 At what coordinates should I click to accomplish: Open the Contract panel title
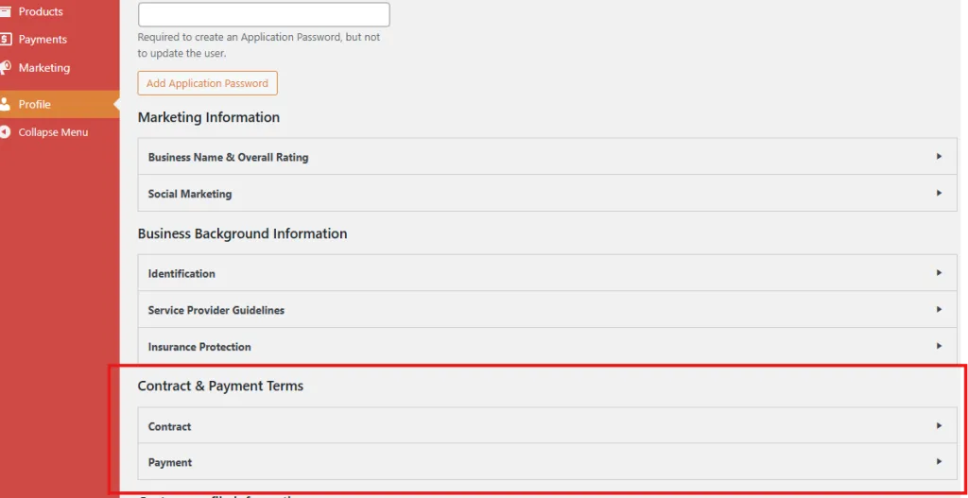(170, 427)
